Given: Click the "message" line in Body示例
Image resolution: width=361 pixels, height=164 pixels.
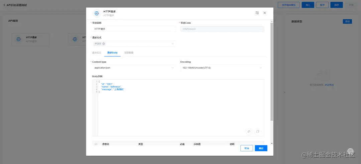Looking at the screenshot, I should click(x=113, y=89).
